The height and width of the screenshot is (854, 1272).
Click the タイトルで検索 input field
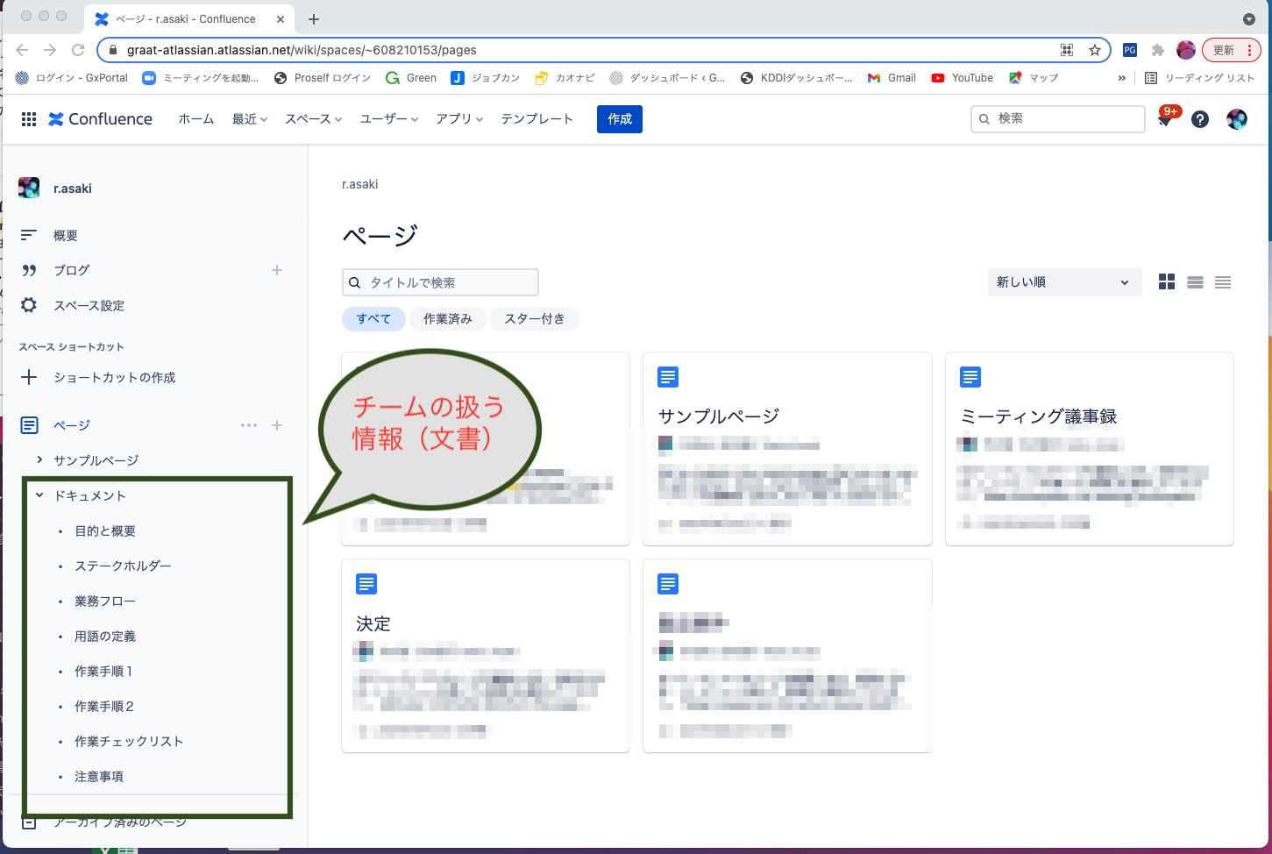point(440,282)
